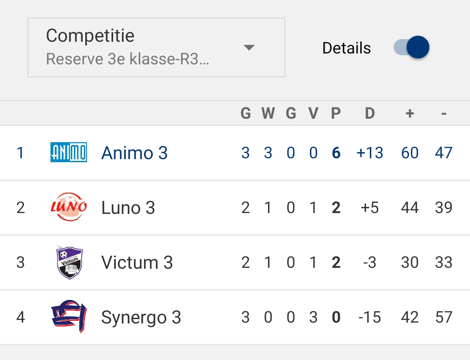
Task: Open the Competitie dropdown
Action: (x=156, y=47)
